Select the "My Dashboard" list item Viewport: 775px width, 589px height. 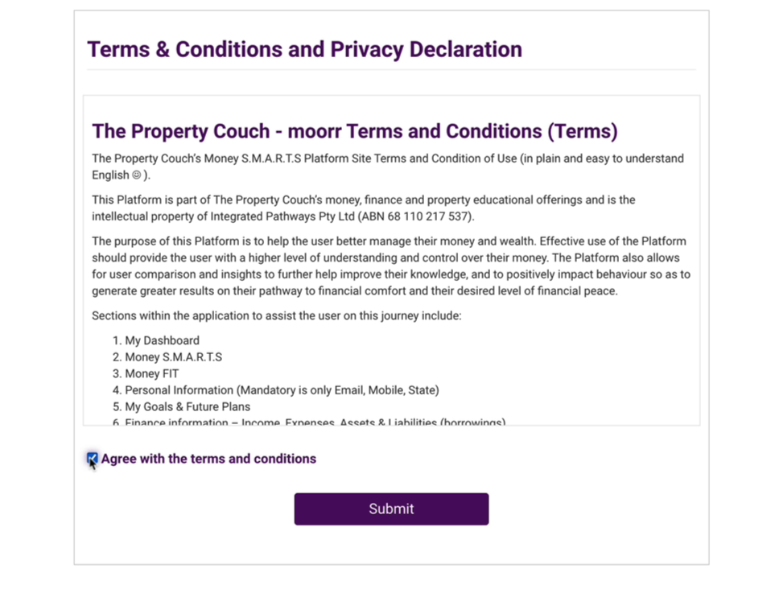coord(162,340)
